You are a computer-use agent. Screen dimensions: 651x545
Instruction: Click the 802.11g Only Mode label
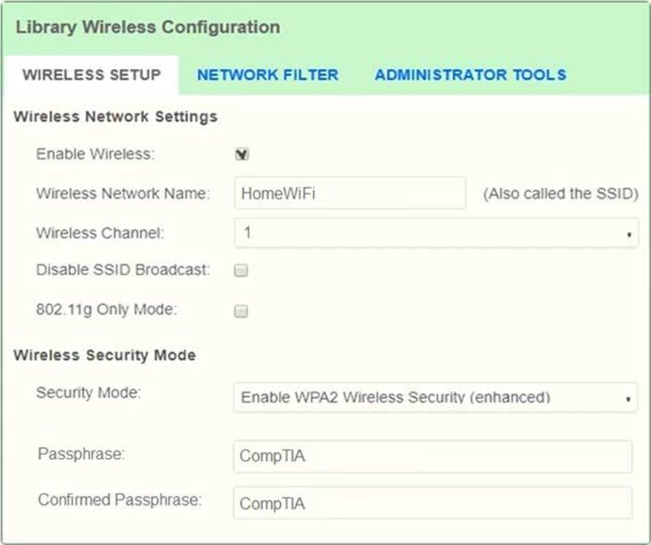[106, 310]
